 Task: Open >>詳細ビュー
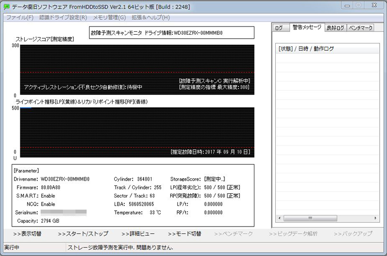coord(138,234)
